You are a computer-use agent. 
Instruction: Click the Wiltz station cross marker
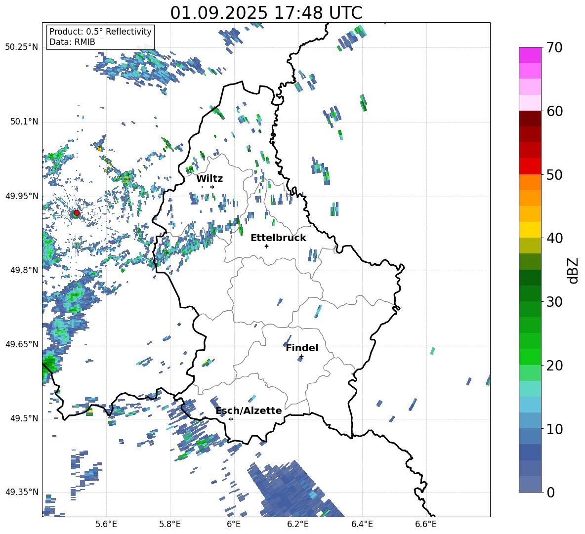[212, 187]
